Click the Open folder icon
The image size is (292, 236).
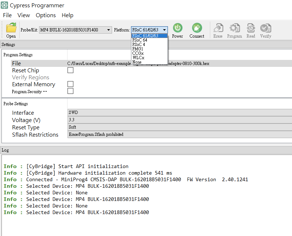[x=11, y=28]
